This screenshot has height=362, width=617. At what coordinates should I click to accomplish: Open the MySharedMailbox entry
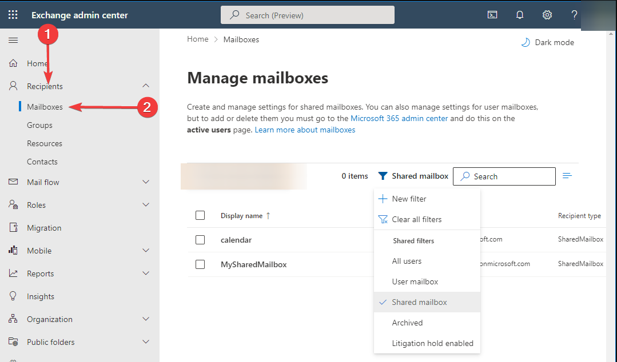pos(253,264)
